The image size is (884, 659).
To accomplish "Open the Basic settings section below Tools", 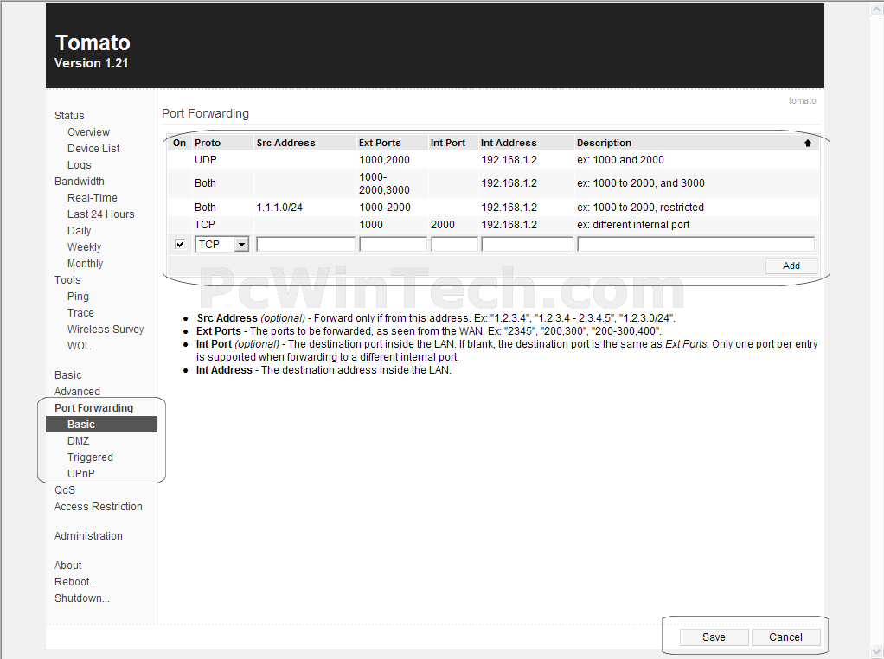I will (68, 374).
